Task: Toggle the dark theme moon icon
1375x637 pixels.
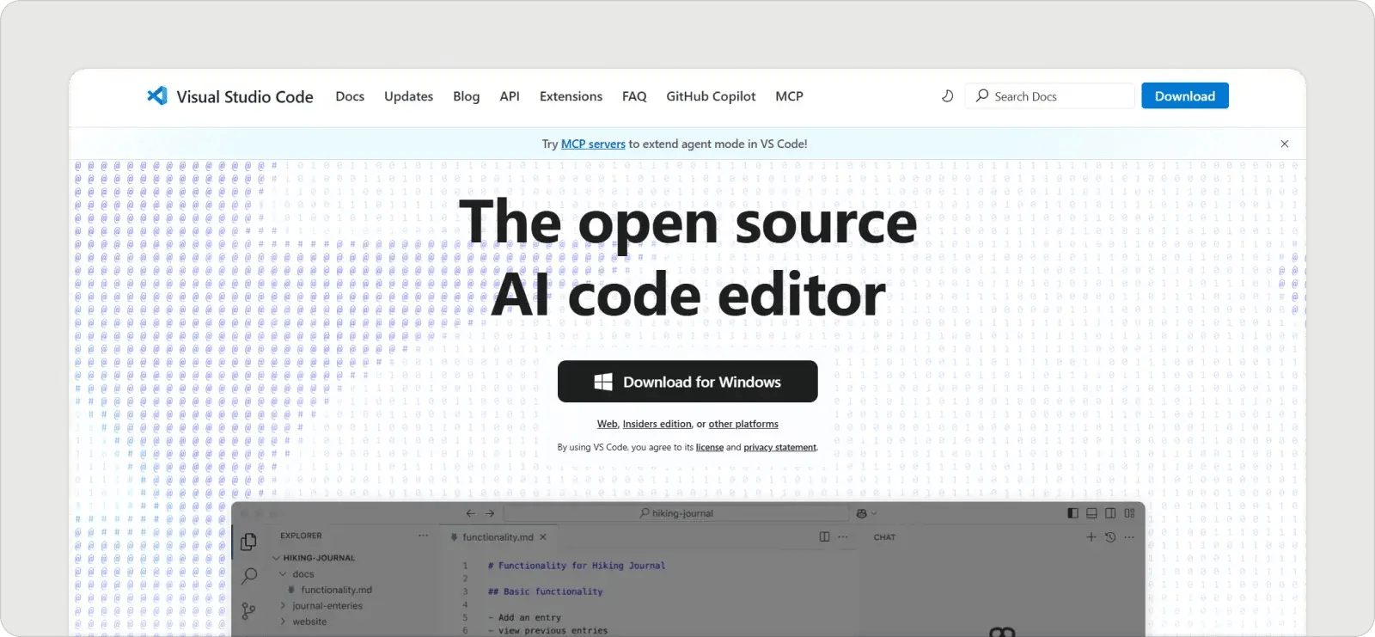Action: [947, 96]
